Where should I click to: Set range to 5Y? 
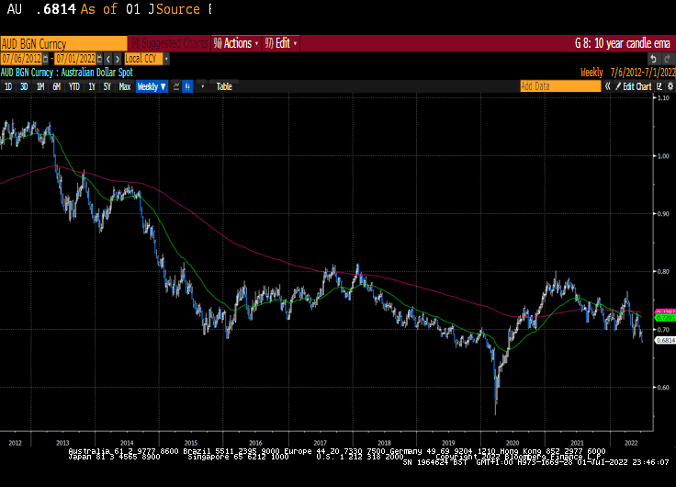(x=107, y=86)
